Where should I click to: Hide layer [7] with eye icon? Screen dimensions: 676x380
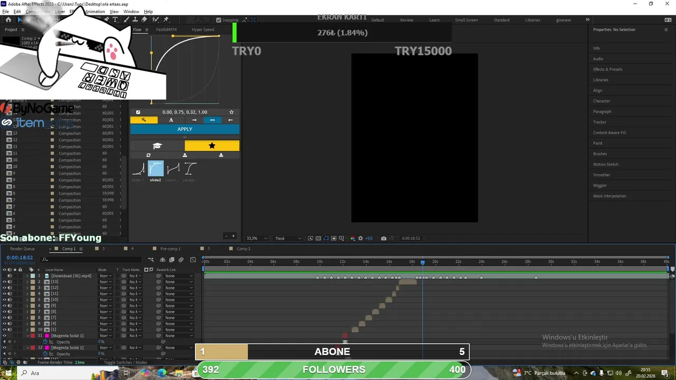[4, 318]
